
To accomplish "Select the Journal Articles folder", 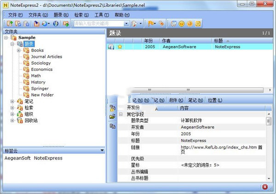I will tap(46, 57).
